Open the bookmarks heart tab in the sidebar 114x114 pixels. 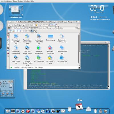coord(8,37)
